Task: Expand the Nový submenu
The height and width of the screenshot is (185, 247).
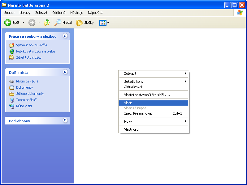Action: pyautogui.click(x=154, y=121)
